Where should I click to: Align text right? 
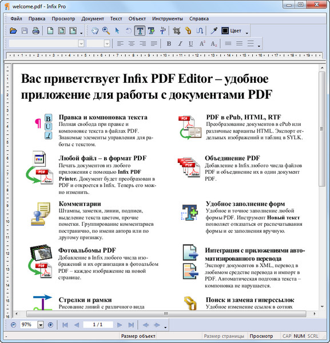(142, 43)
